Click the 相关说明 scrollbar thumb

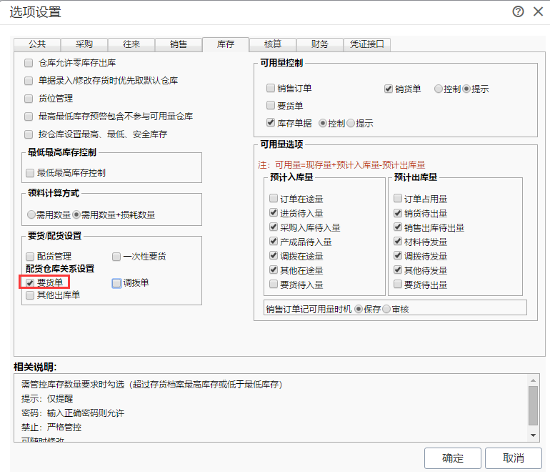click(533, 405)
